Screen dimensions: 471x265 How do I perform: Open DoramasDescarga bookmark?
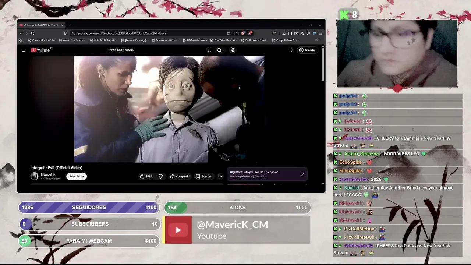point(134,40)
